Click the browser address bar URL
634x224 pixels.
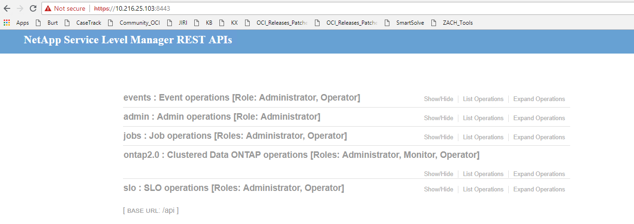pos(135,8)
